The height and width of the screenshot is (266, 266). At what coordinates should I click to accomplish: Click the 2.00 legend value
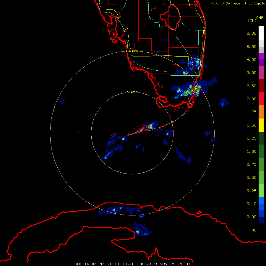pos(252,99)
